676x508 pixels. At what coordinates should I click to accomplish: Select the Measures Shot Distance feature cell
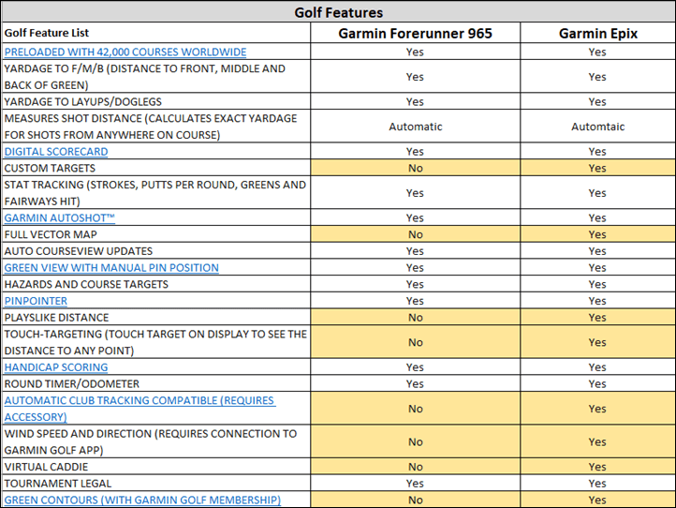156,127
